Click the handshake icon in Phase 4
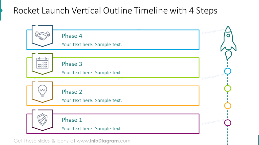Image resolution: width=259 pixels, height=145 pixels. point(42,36)
